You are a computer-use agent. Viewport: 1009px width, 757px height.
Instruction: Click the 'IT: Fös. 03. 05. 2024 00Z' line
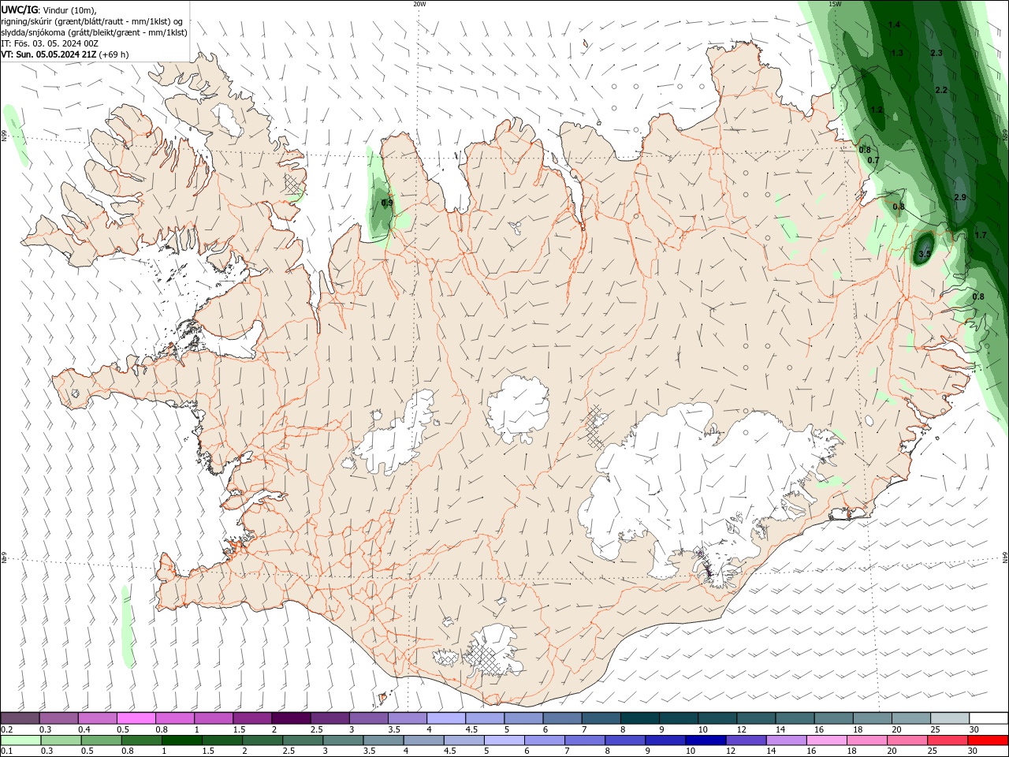(50, 43)
